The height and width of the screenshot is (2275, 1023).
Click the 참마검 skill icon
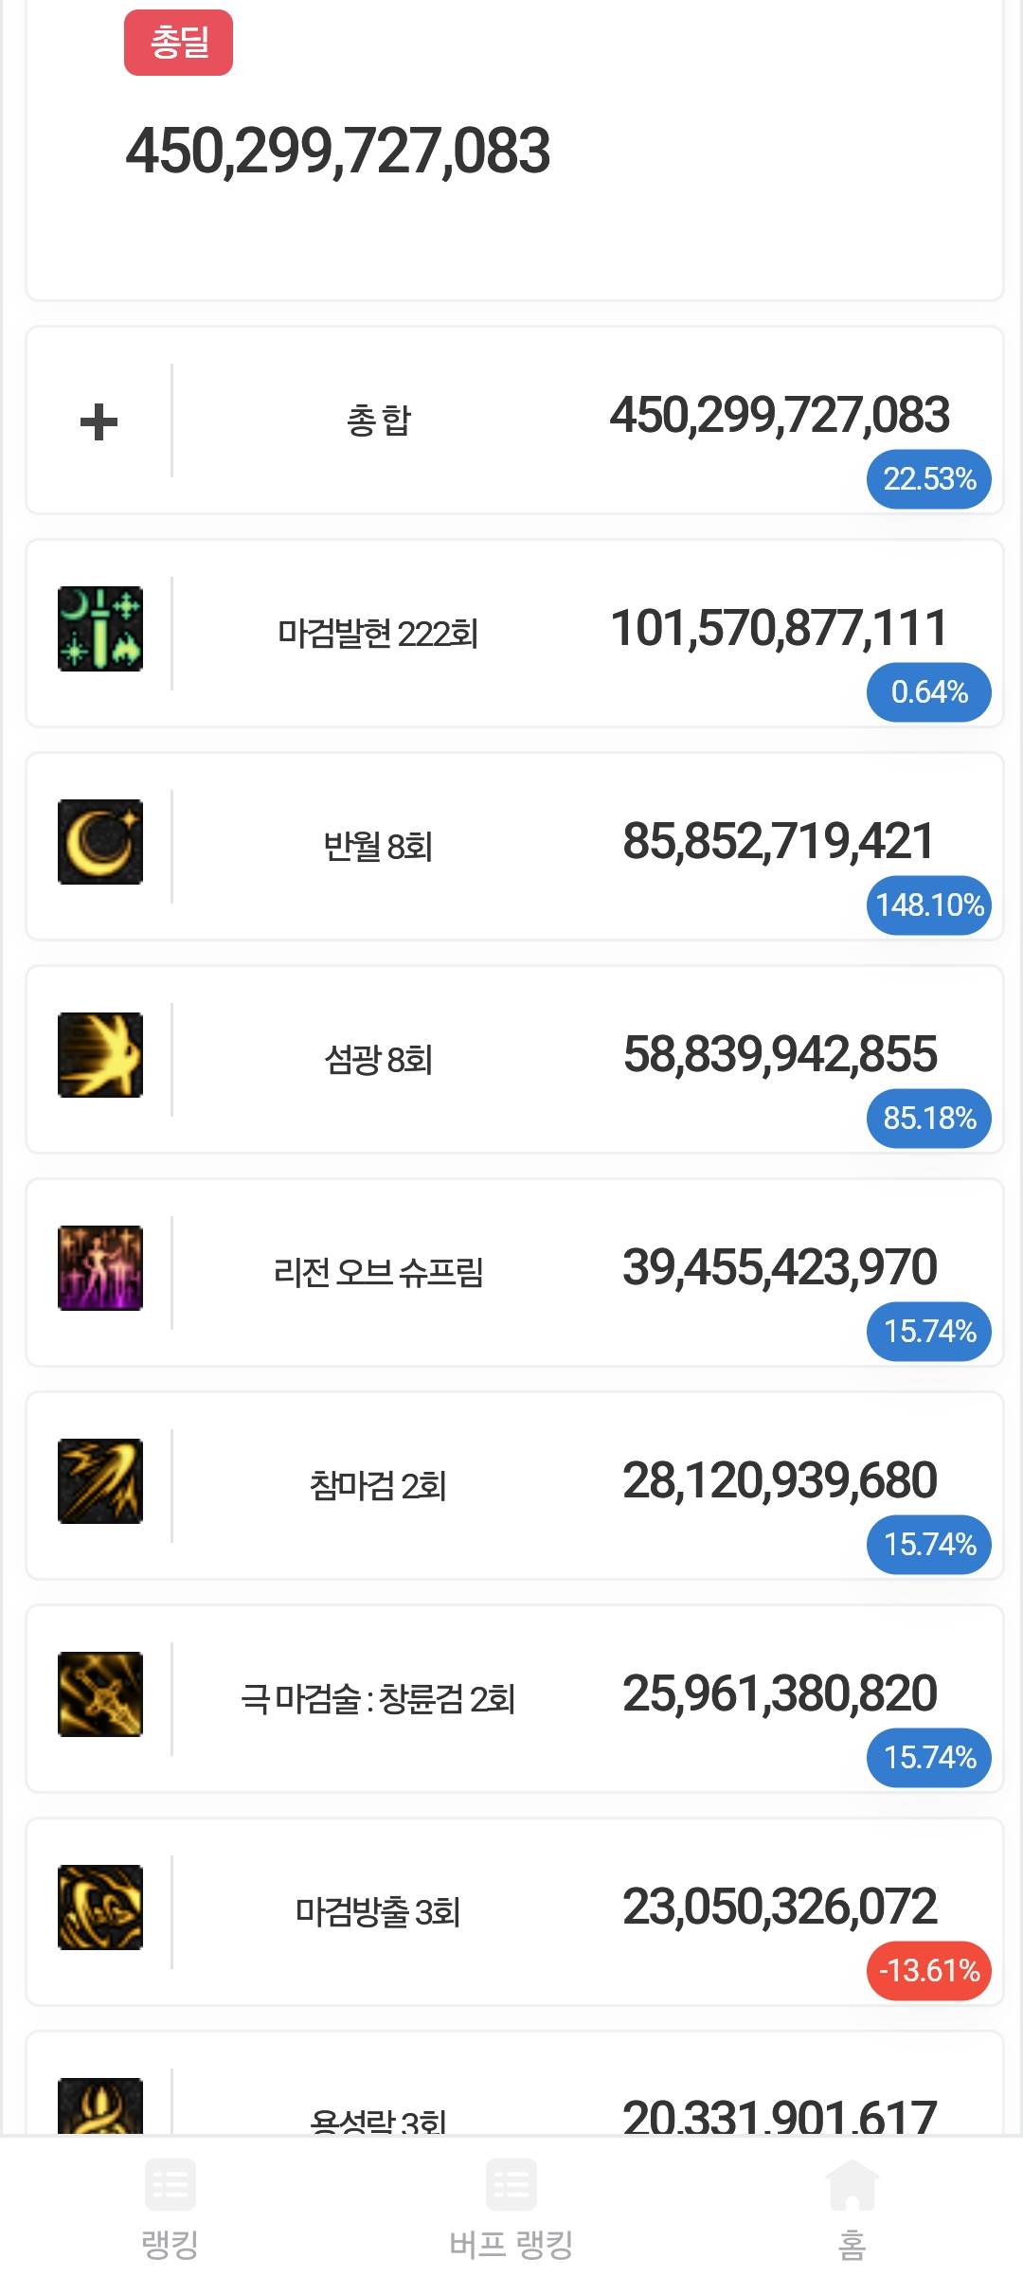pos(100,1481)
